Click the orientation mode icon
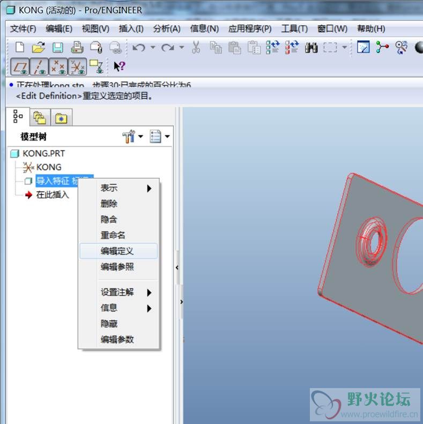 pyautogui.click(x=402, y=48)
